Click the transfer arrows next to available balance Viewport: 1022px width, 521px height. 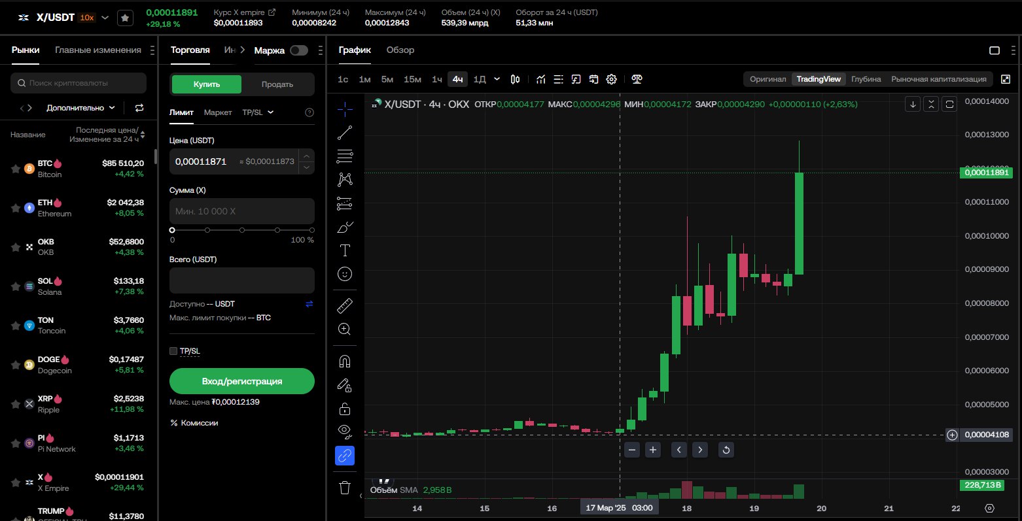(309, 304)
